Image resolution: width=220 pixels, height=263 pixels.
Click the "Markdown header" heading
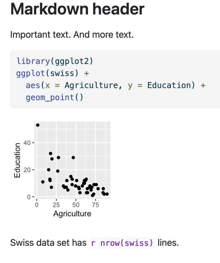pos(77,9)
